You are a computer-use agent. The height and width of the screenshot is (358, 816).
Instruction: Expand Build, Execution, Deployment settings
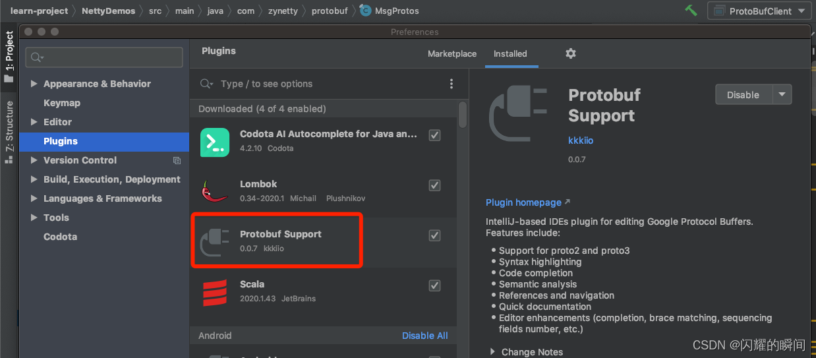(34, 179)
